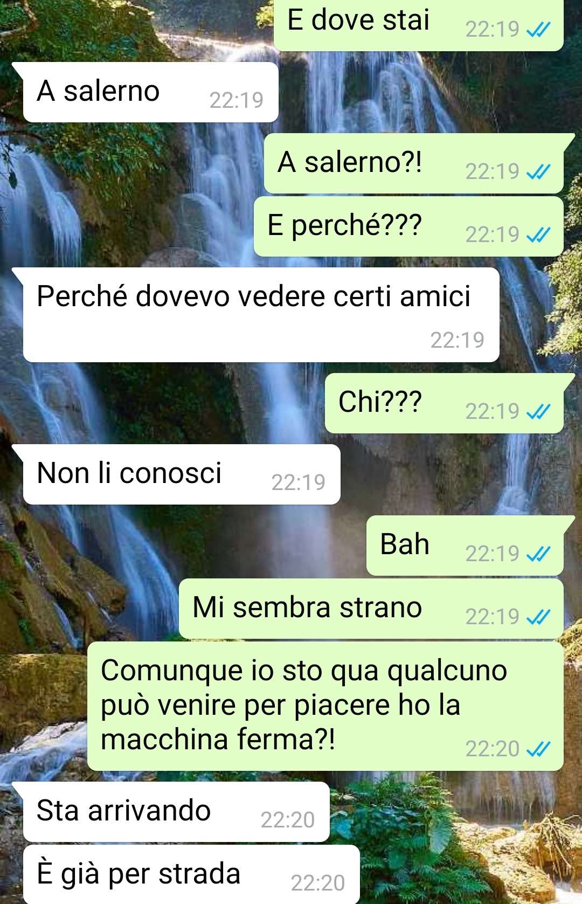Screen dimensions: 582x904
Task: Select the 'È già per strada' message
Action: (191, 874)
